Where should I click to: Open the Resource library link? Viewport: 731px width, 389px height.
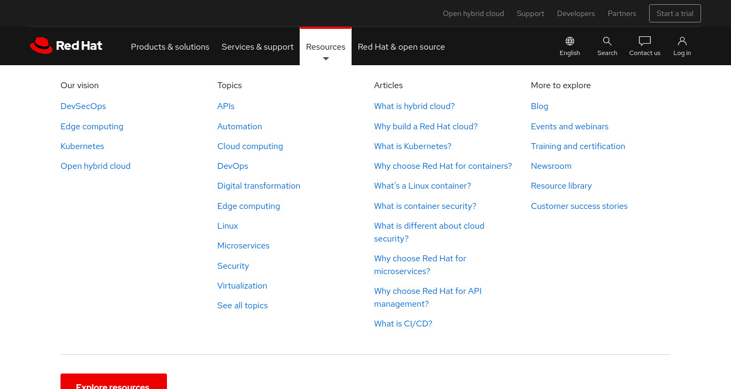(x=561, y=186)
